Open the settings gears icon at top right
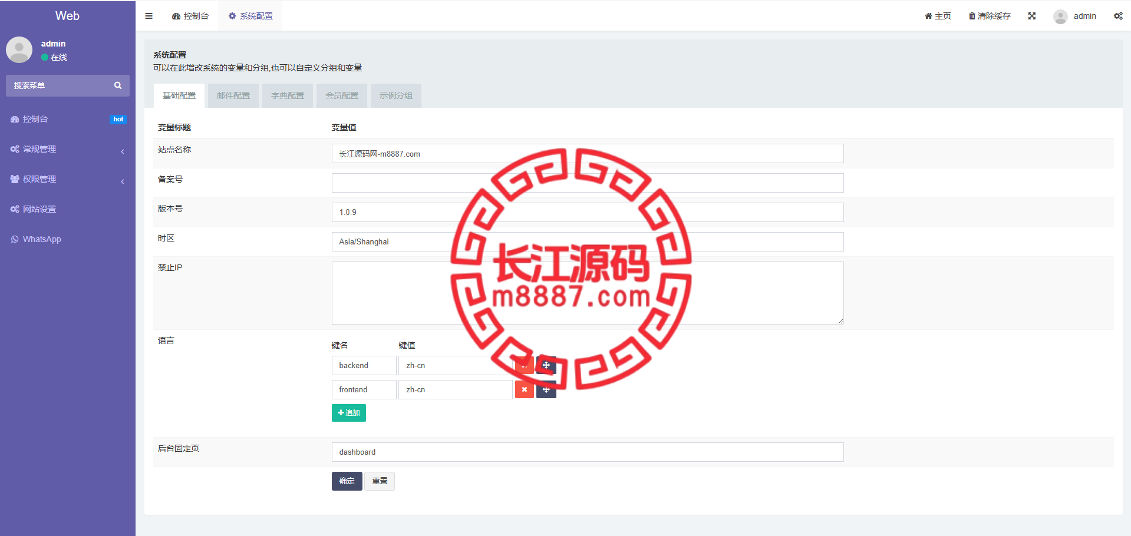Viewport: 1131px width, 536px height. (1118, 16)
